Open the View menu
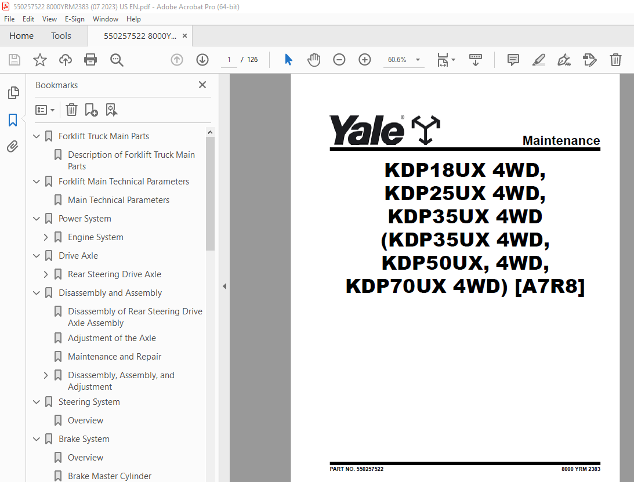634x482 pixels. click(49, 19)
